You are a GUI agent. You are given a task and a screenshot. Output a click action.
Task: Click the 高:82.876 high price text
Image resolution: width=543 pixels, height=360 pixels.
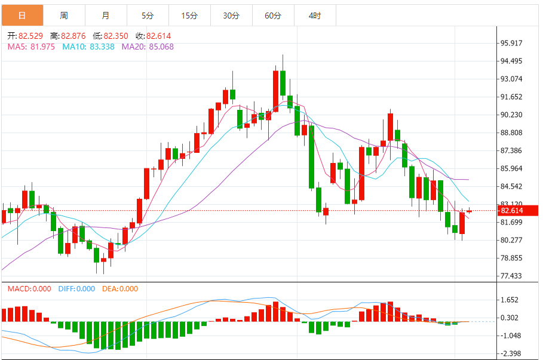[68, 36]
